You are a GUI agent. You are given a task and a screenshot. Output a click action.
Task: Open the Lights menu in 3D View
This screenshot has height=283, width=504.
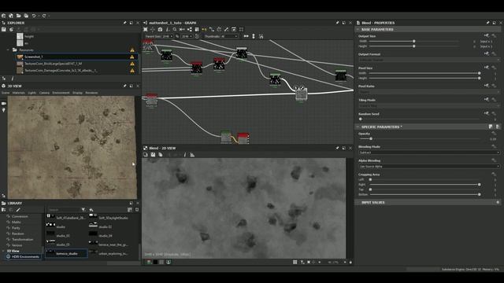pos(31,93)
